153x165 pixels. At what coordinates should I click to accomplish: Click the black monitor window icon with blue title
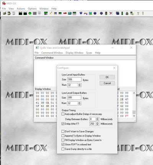click(25, 13)
